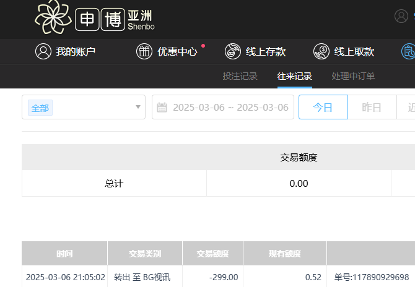Select the 昨日 date button
The height and width of the screenshot is (287, 415).
(x=372, y=107)
